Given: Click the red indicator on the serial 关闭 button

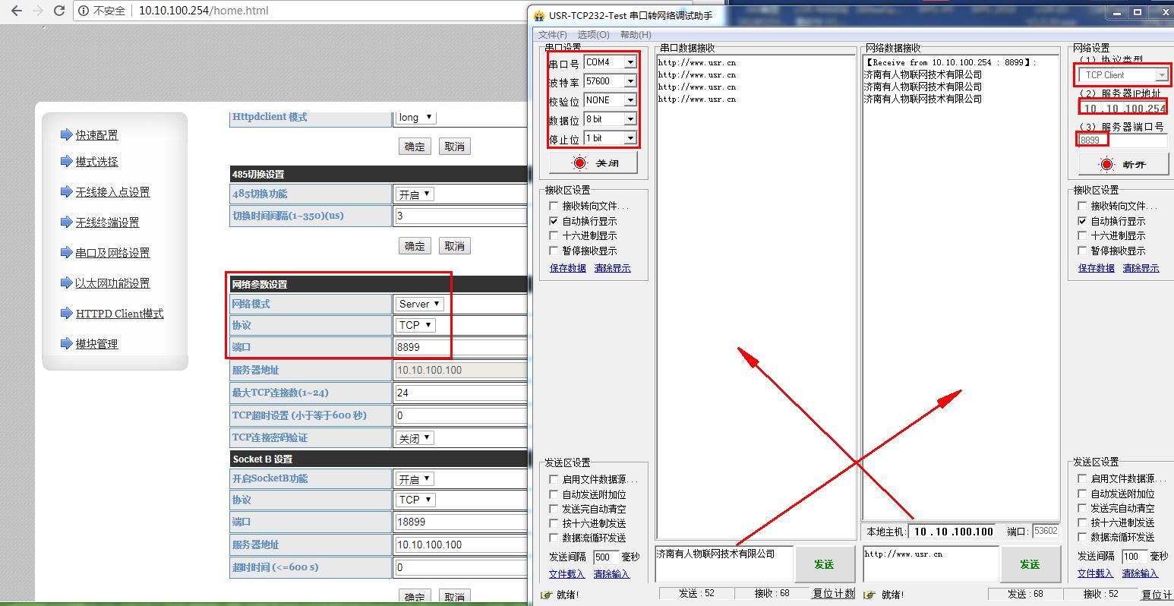Looking at the screenshot, I should (x=580, y=163).
